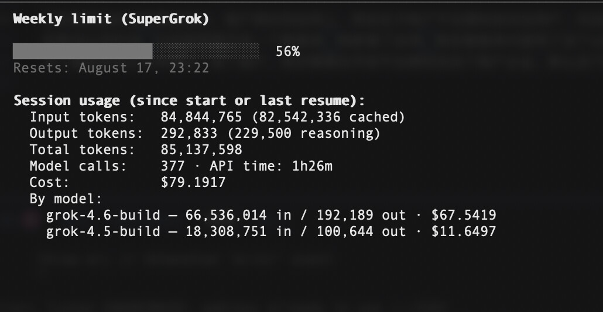Click the Model calls count 377

coord(173,166)
